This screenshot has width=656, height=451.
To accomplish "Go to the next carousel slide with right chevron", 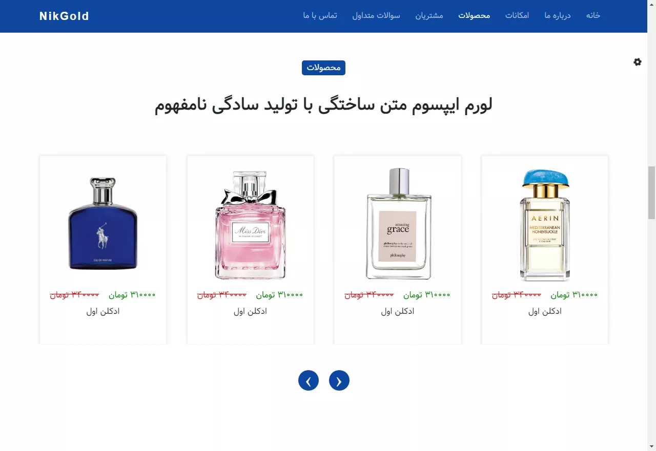I will [339, 380].
